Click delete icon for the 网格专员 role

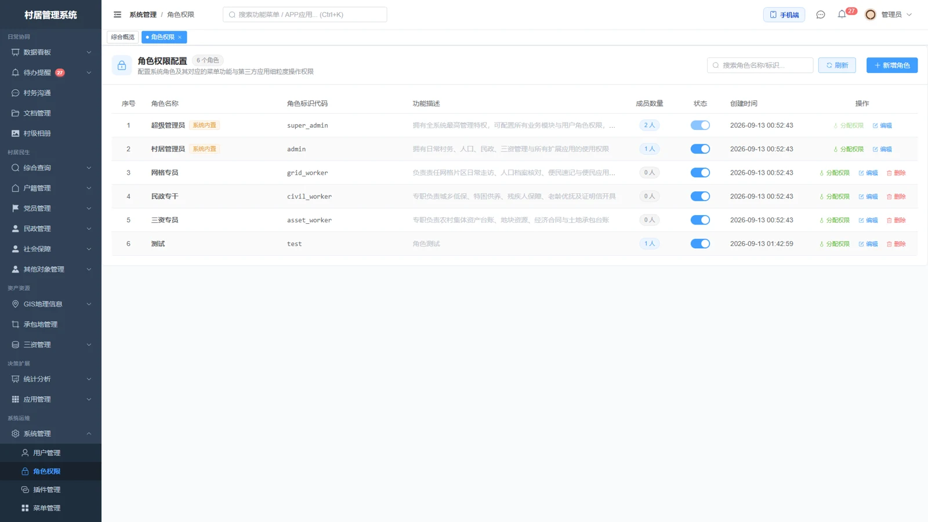[896, 173]
